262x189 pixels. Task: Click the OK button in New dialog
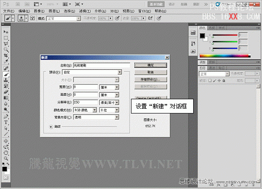point(150,65)
